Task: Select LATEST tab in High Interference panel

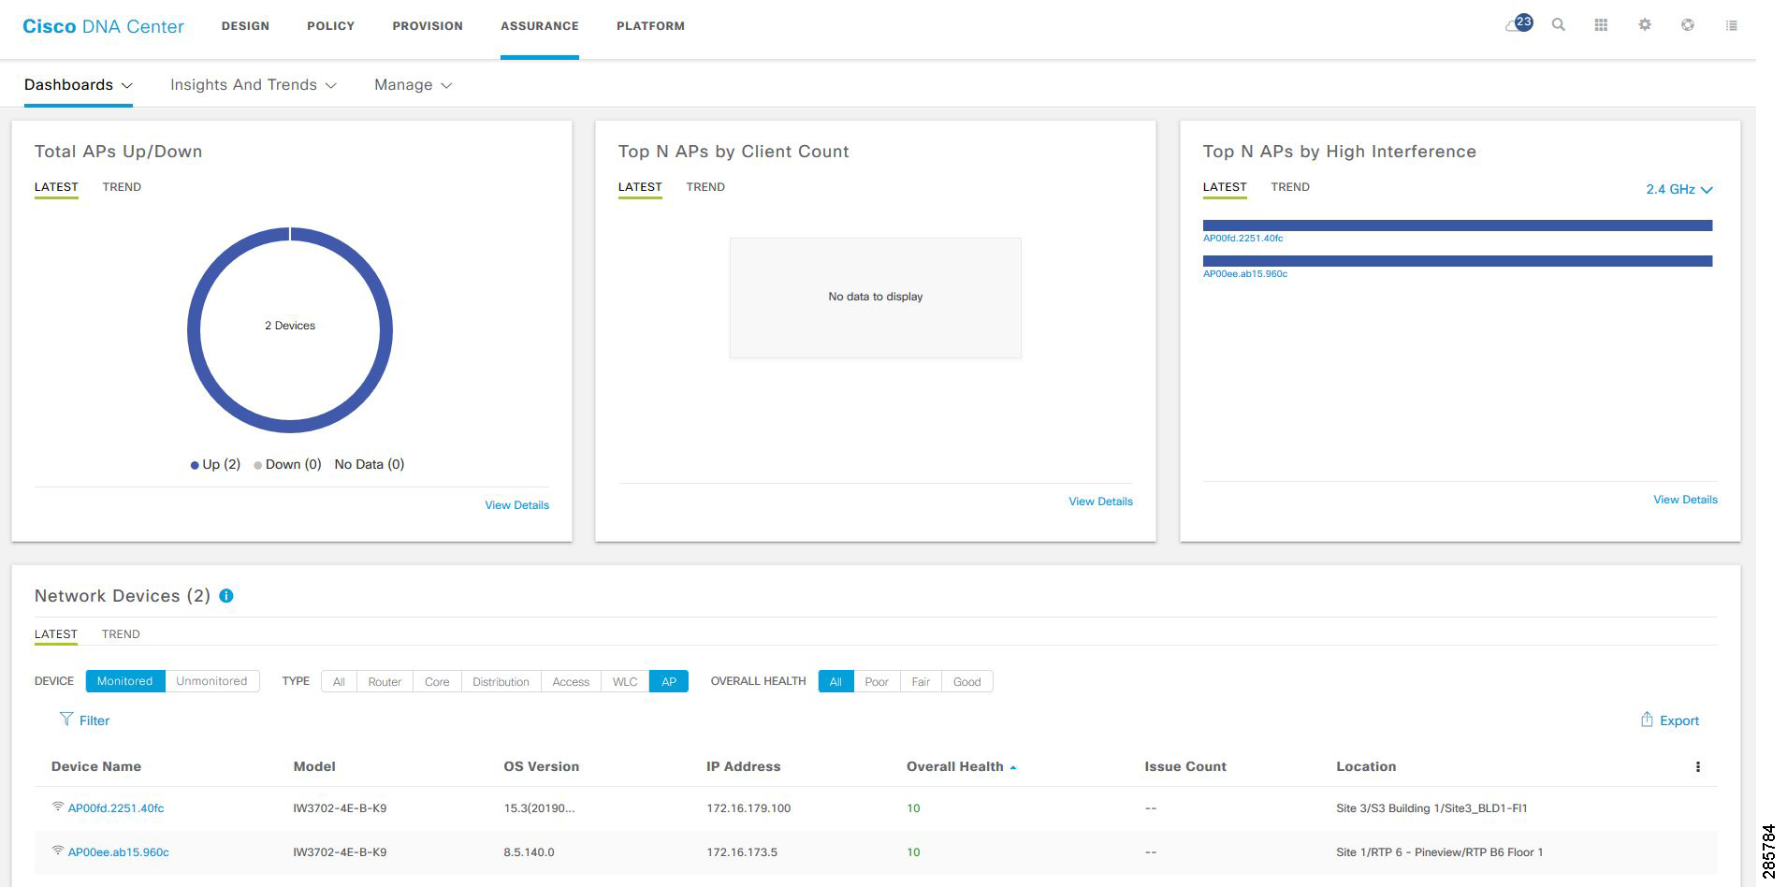Action: [x=1225, y=187]
